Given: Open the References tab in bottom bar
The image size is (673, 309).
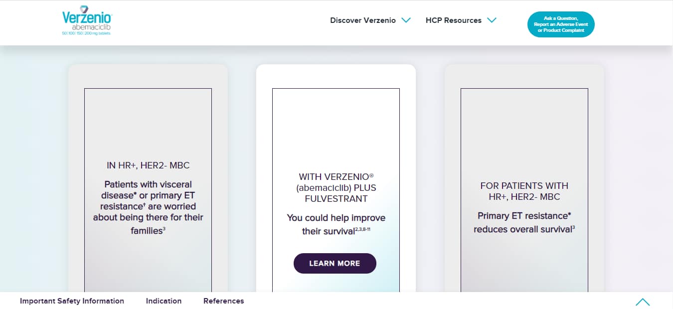Looking at the screenshot, I should (x=223, y=301).
